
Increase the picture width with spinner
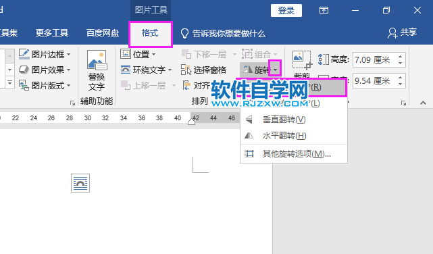point(400,78)
